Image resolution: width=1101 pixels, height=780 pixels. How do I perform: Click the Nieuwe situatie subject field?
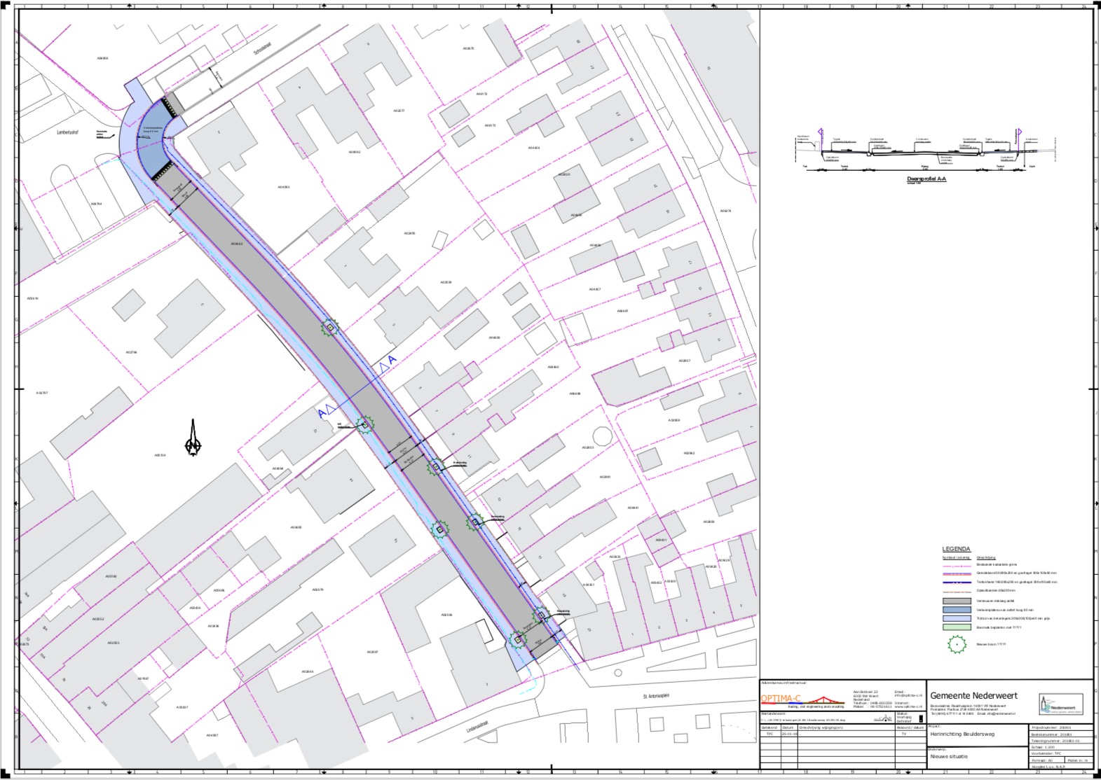pyautogui.click(x=948, y=756)
